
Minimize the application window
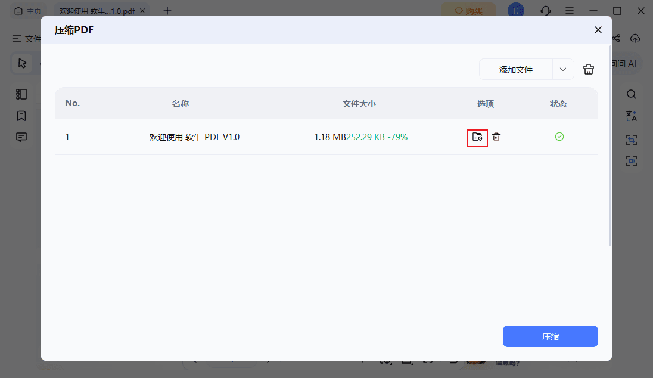pyautogui.click(x=593, y=11)
